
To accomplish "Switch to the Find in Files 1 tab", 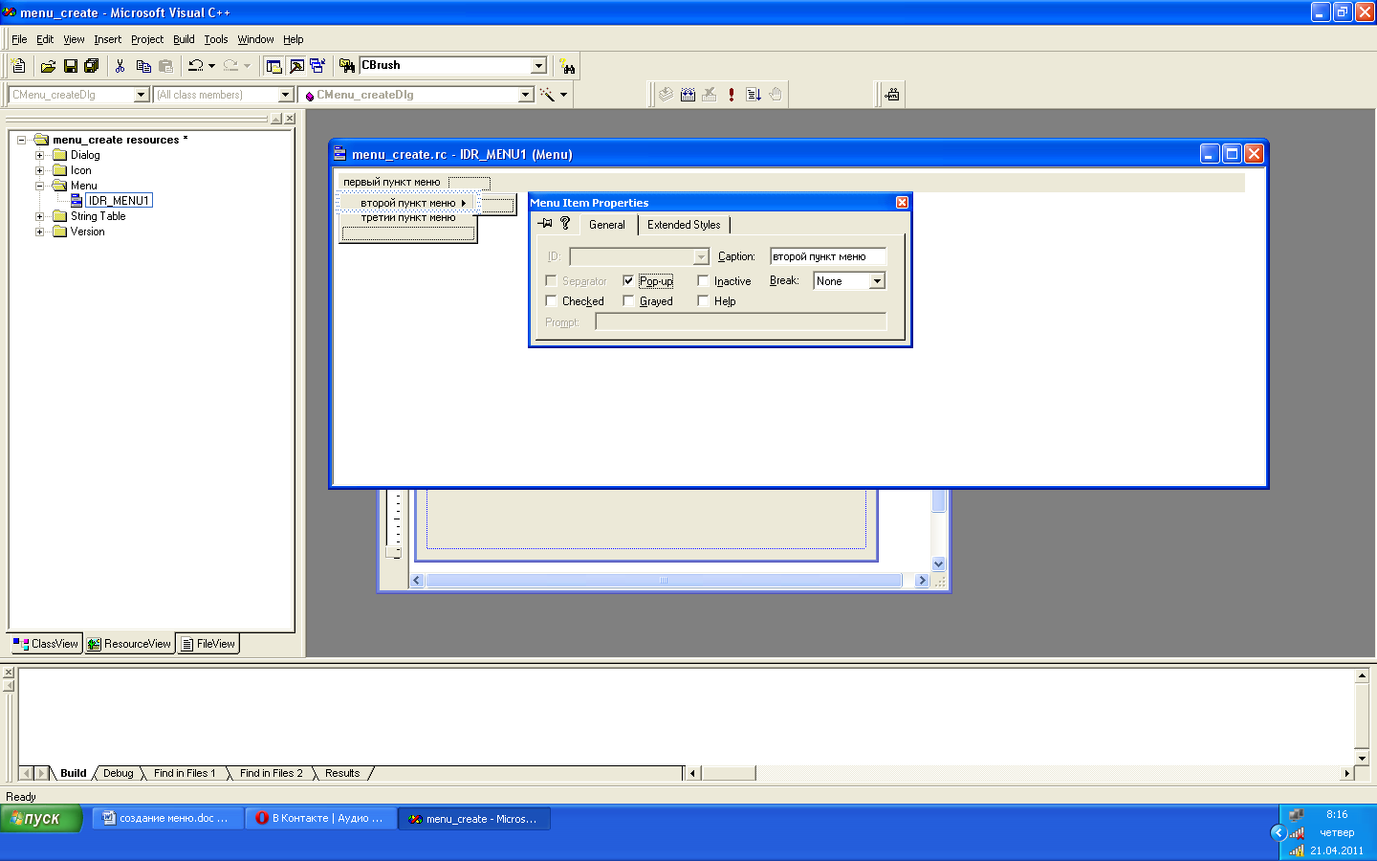I will coord(185,773).
